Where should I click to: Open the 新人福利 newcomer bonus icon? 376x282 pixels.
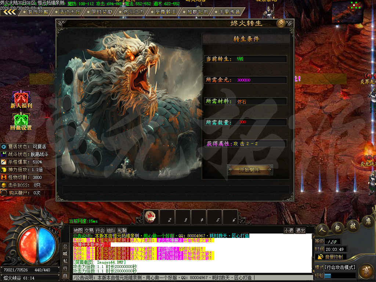pyautogui.click(x=21, y=100)
